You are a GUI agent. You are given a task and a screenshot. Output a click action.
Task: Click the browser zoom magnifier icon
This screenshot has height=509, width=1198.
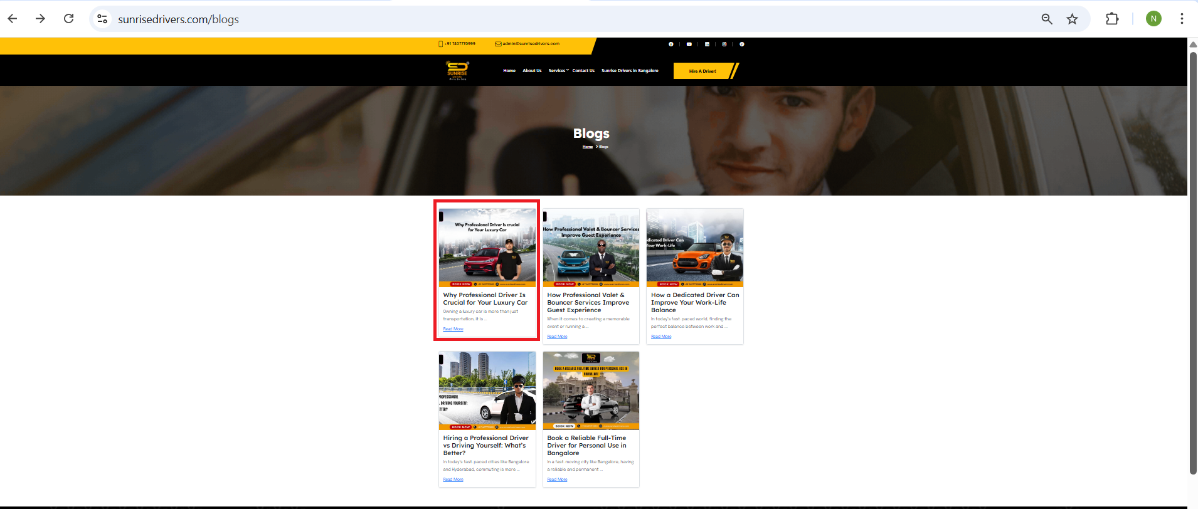click(1047, 19)
